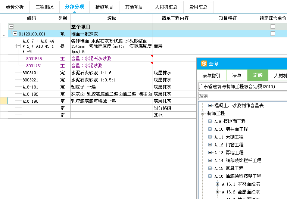Select tree item A.16.1 木材面油漆
Image resolution: width=287 pixels, height=199 pixels.
[x=241, y=184]
